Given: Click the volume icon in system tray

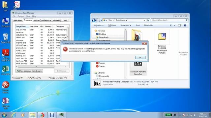Looking at the screenshot, I should 195,115.
